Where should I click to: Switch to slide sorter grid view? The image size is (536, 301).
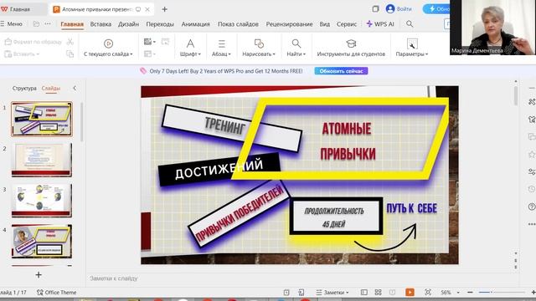pyautogui.click(x=378, y=292)
